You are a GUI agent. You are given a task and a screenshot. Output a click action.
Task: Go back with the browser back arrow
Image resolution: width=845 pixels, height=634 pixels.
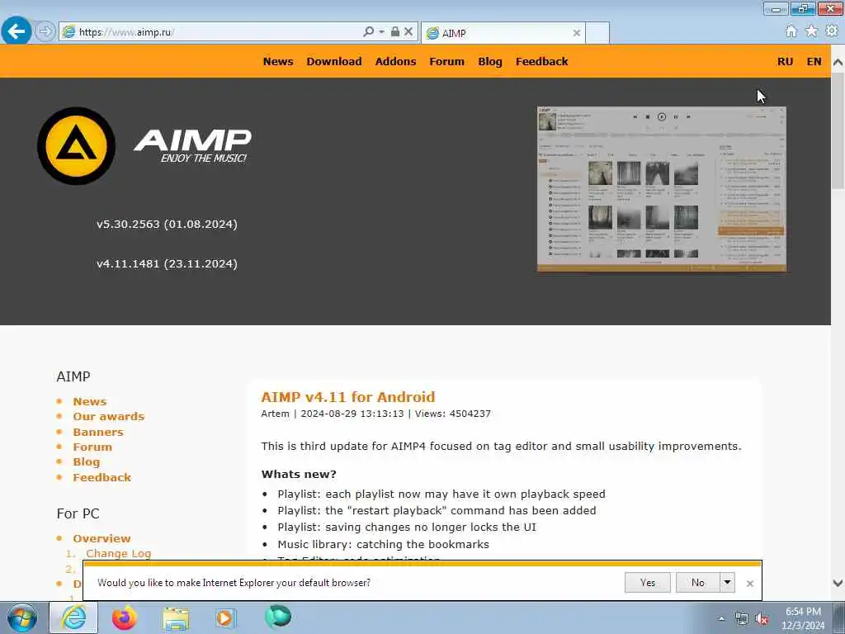pos(17,31)
